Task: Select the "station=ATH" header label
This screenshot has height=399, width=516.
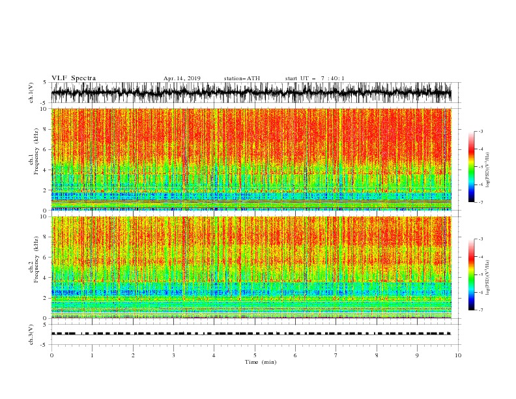Action: (242, 78)
